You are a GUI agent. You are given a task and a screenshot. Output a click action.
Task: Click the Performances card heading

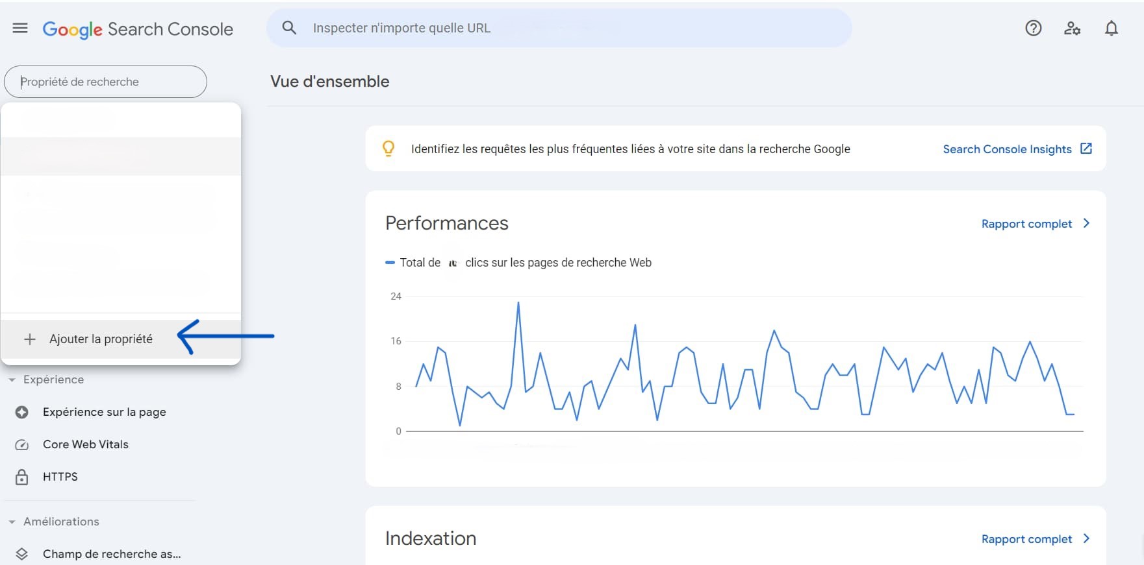click(x=447, y=223)
